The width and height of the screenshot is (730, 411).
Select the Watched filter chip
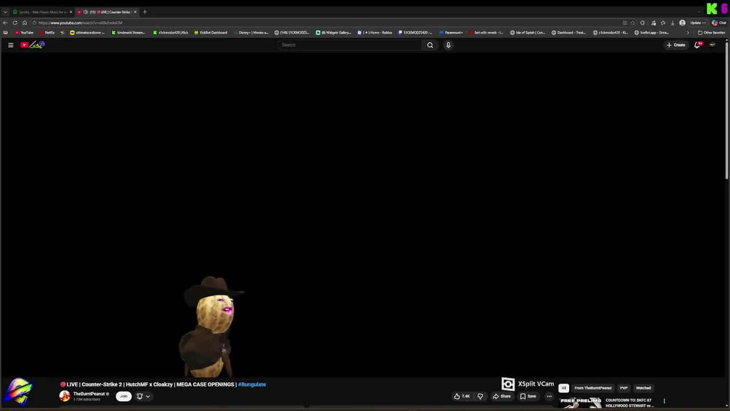[643, 388]
